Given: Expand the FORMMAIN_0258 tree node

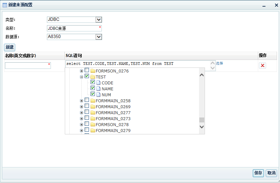Looking at the screenshot, I should pos(81,101).
